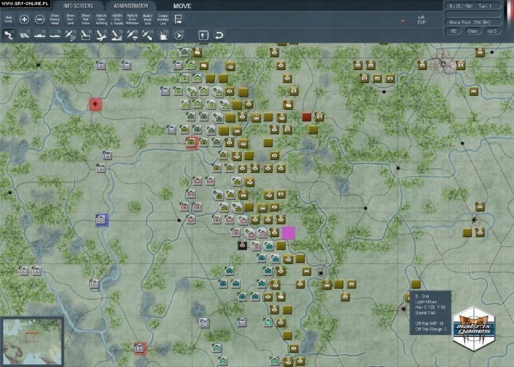Image resolution: width=514 pixels, height=367 pixels.
Task: Click the Clear weather indicator
Action: click(472, 31)
